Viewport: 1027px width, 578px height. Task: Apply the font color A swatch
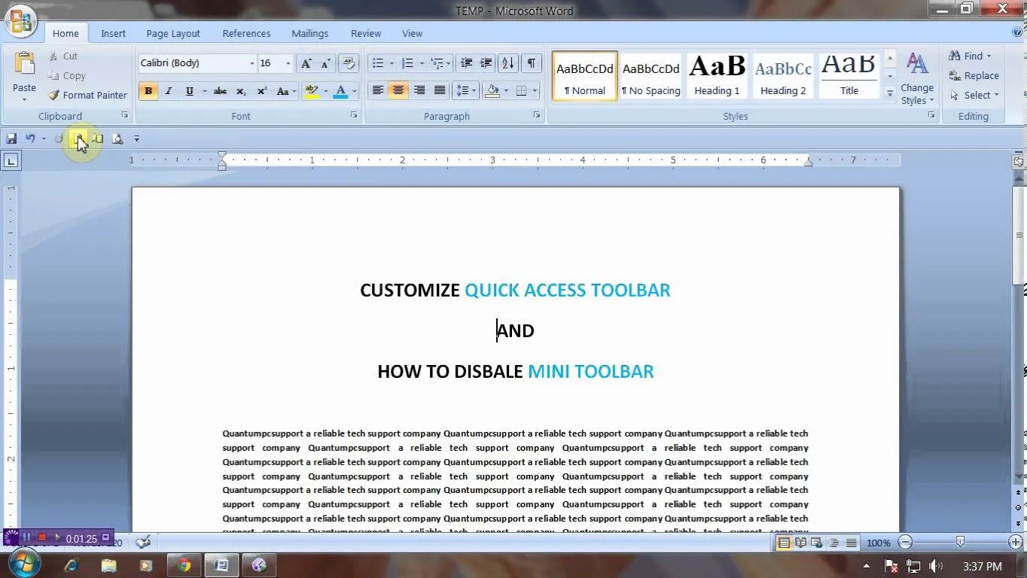340,91
